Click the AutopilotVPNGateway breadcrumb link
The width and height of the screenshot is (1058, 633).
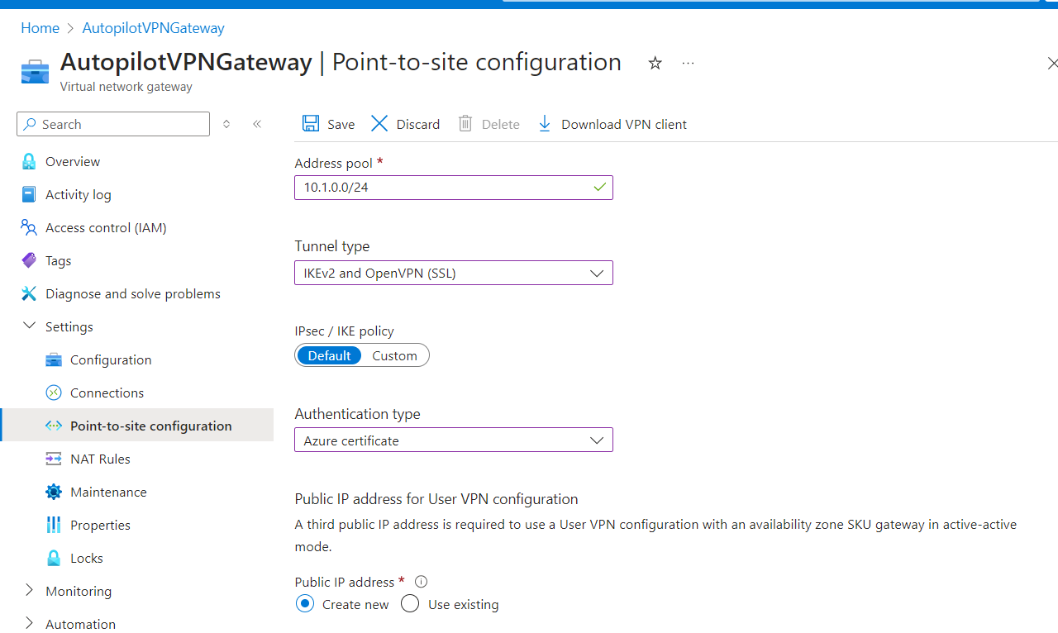point(153,28)
